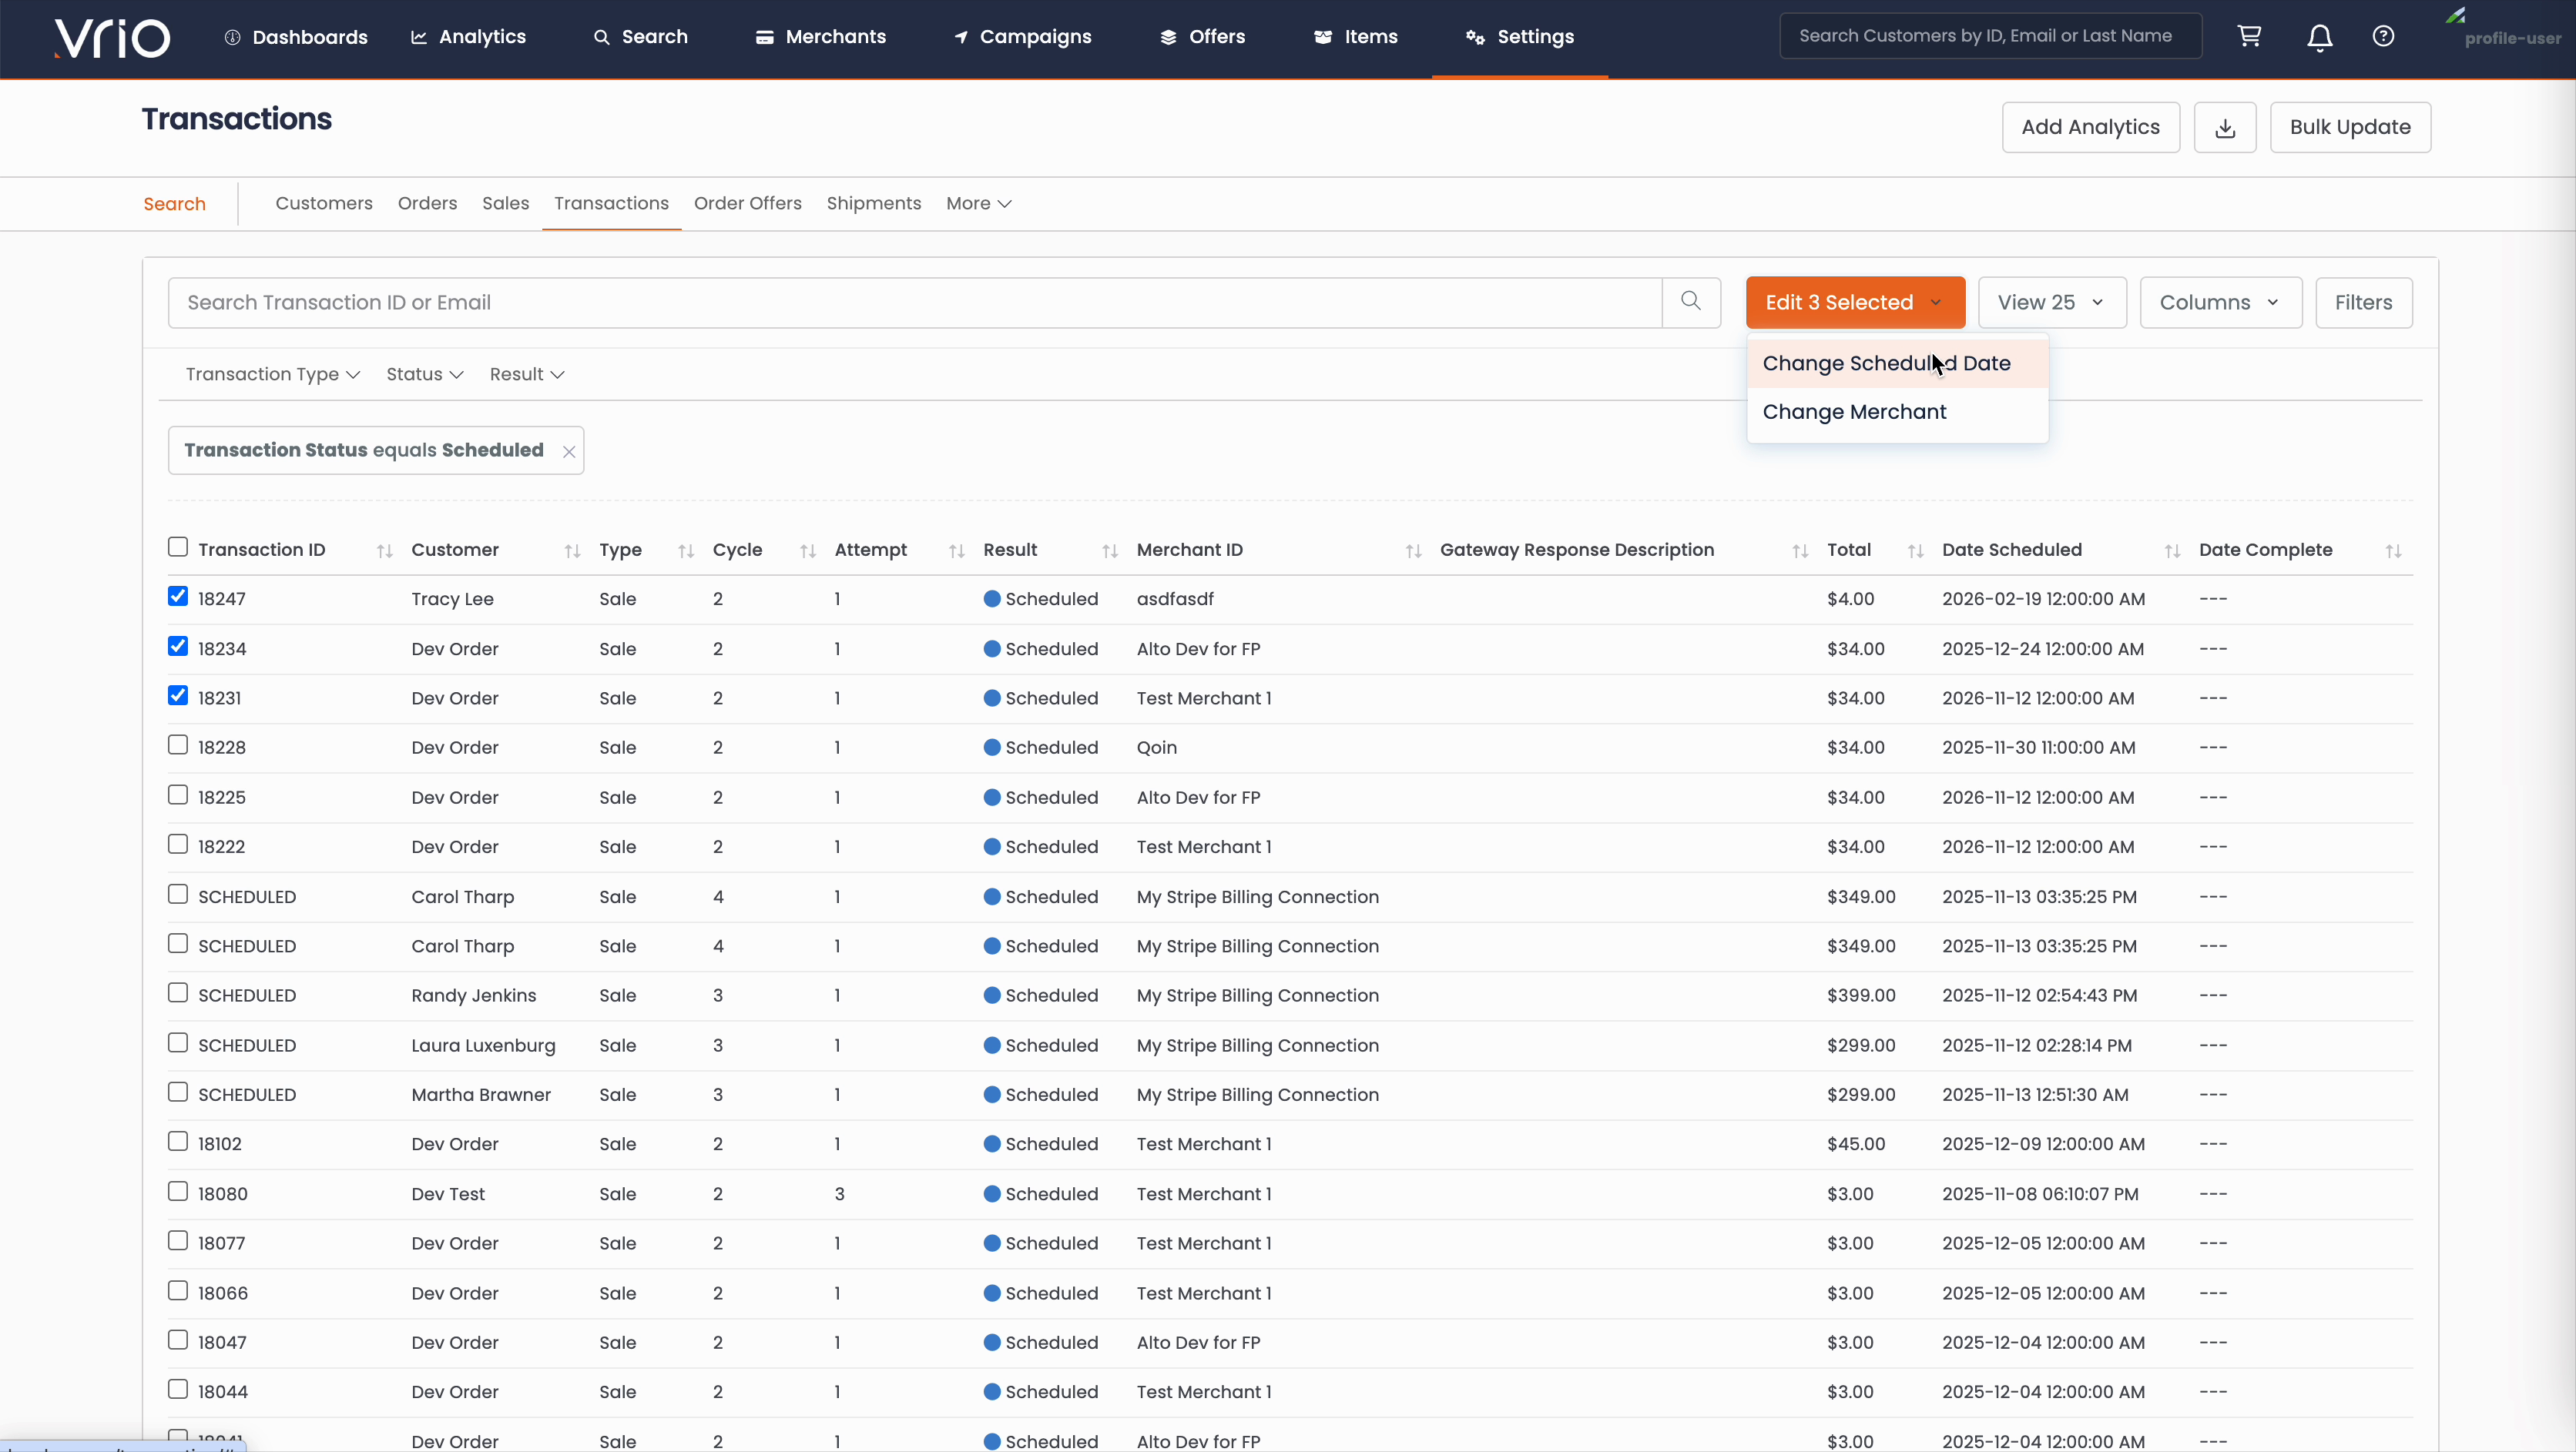The image size is (2576, 1452).
Task: Expand the View 25 dropdown
Action: tap(2051, 303)
